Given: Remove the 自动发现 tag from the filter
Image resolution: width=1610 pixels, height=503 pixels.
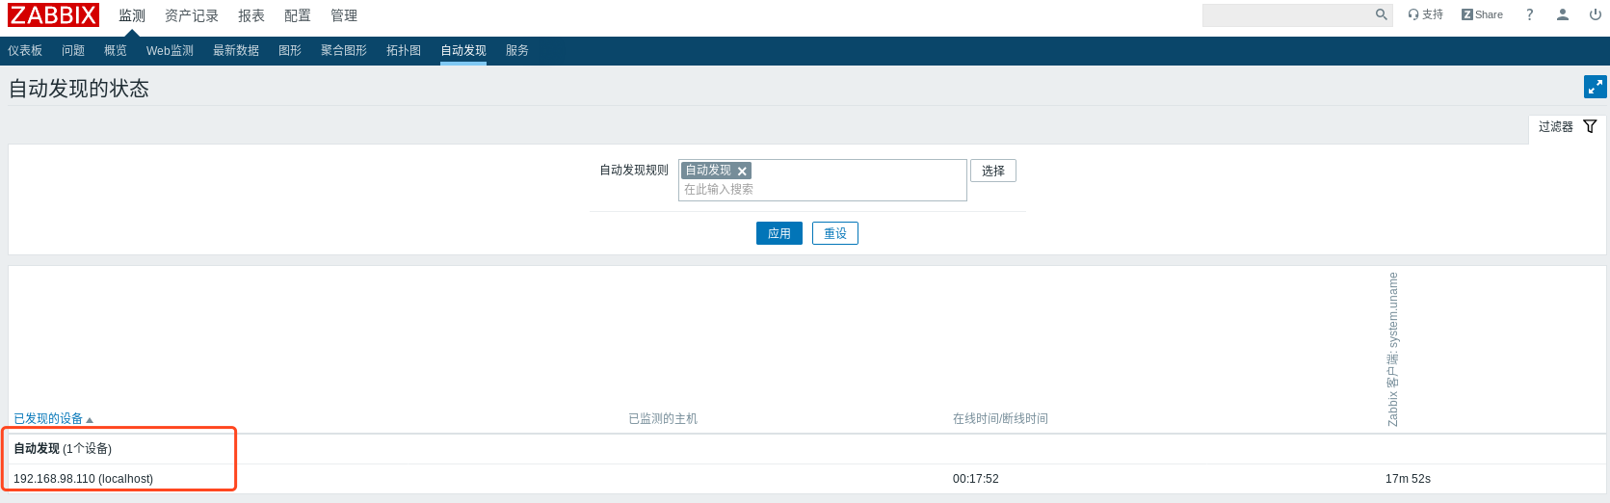Looking at the screenshot, I should 742,172.
